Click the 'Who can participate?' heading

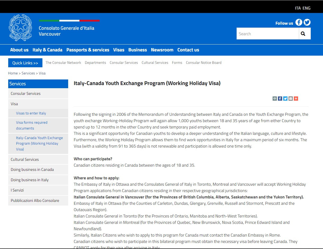pyautogui.click(x=93, y=159)
